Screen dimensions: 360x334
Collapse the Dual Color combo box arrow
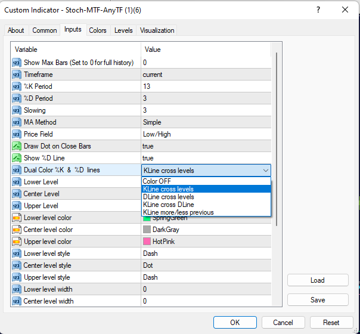click(x=265, y=171)
